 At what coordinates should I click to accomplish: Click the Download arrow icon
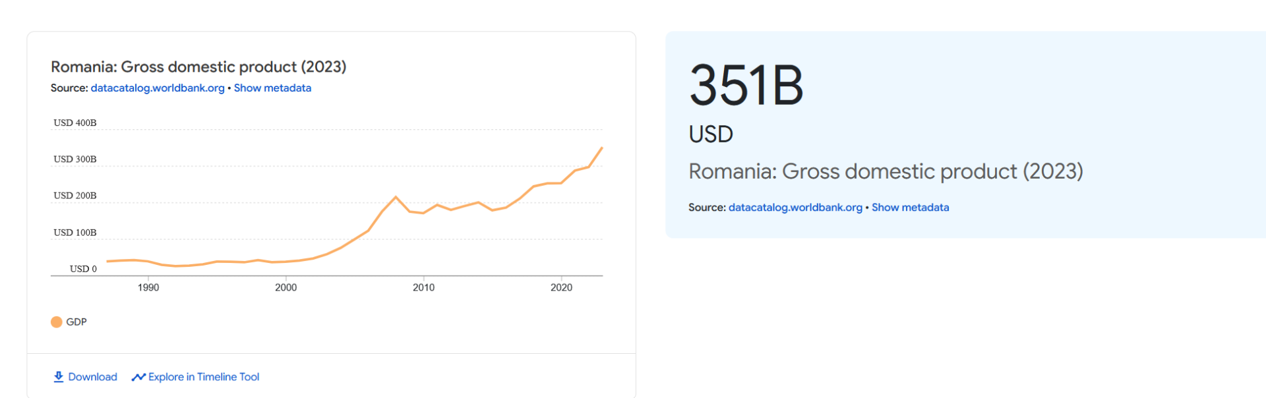coord(59,377)
